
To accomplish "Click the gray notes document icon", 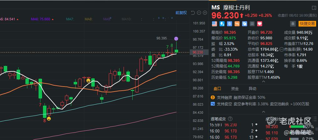I will pyautogui.click(x=252, y=24).
